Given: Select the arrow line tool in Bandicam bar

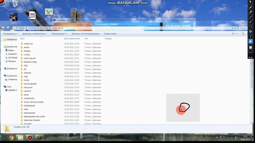Looking at the screenshot, I should pos(251,22).
